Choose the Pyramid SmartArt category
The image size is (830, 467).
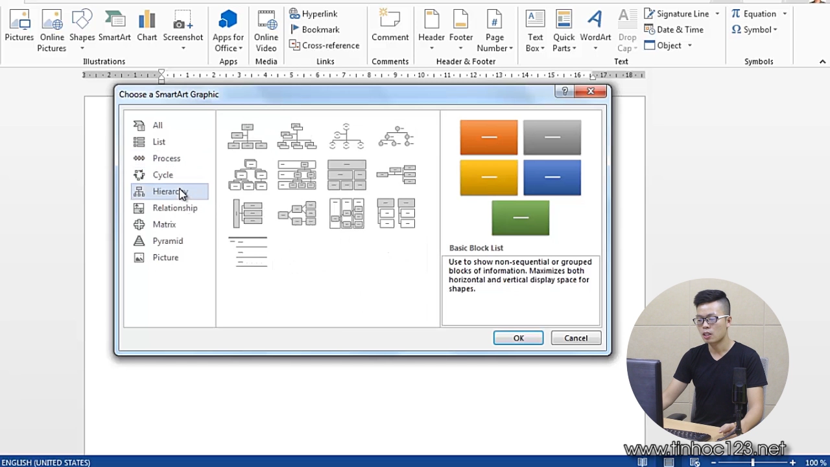167,241
